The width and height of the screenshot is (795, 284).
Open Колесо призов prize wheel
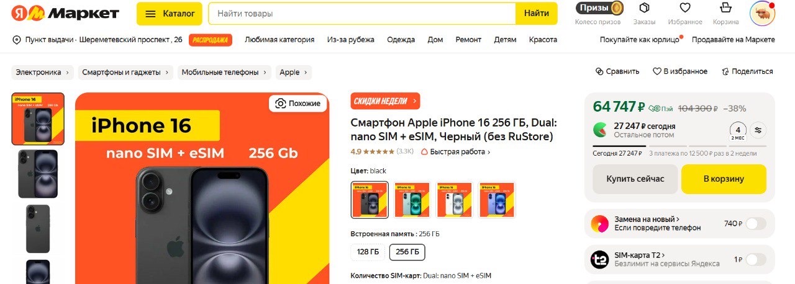(599, 8)
